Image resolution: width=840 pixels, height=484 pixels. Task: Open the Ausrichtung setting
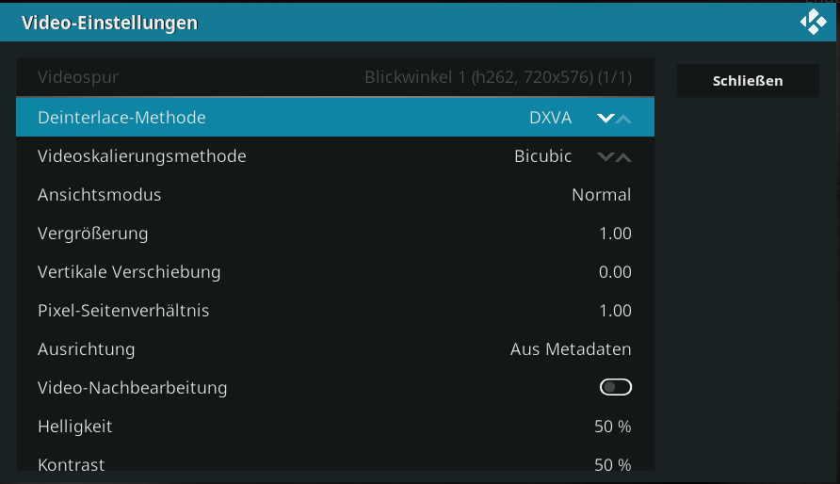click(335, 348)
